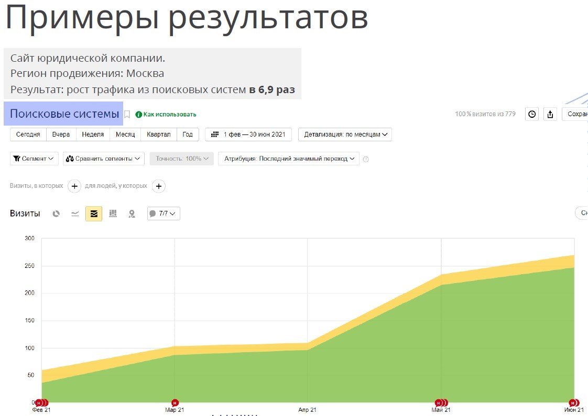Add a visit condition with plus button
The image size is (588, 416).
(74, 186)
